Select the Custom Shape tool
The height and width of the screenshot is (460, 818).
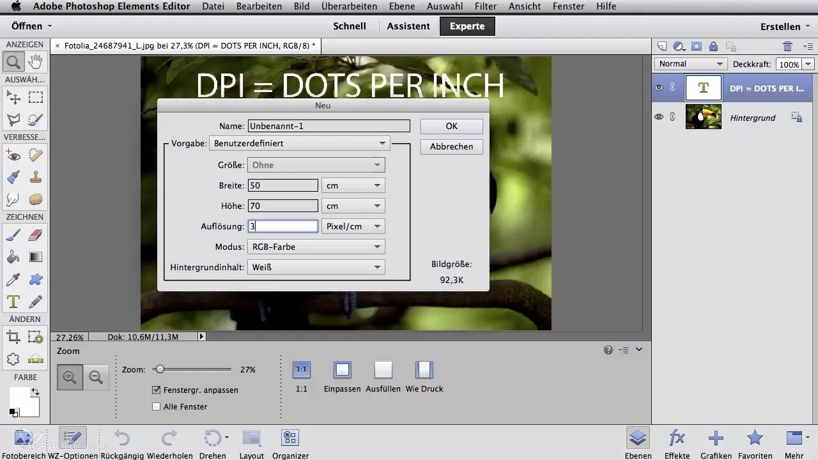(36, 279)
